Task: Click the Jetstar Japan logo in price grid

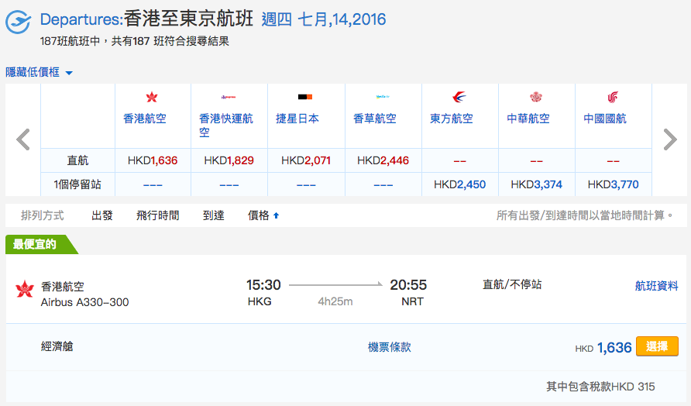Action: (x=305, y=97)
